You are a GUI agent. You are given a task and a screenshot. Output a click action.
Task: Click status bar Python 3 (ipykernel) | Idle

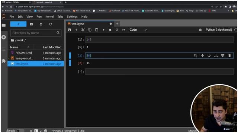point(68,131)
